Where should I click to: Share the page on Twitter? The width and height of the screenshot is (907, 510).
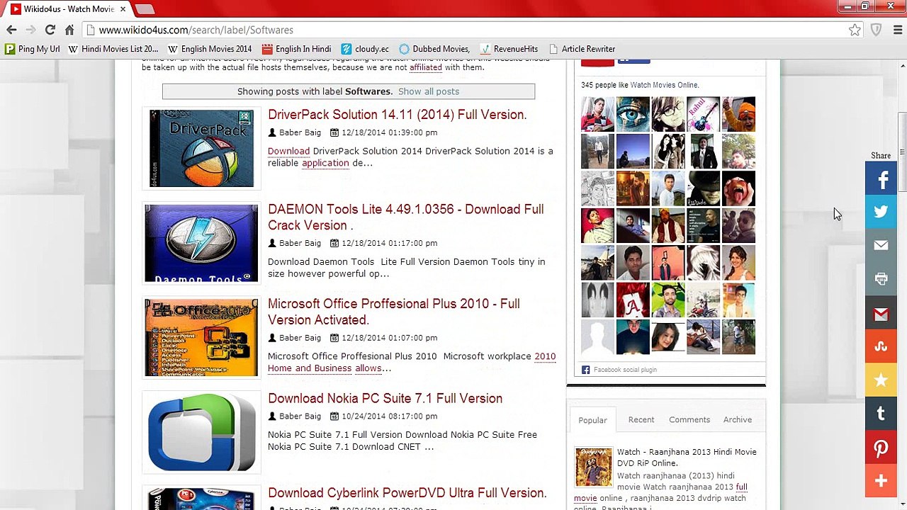tap(881, 212)
